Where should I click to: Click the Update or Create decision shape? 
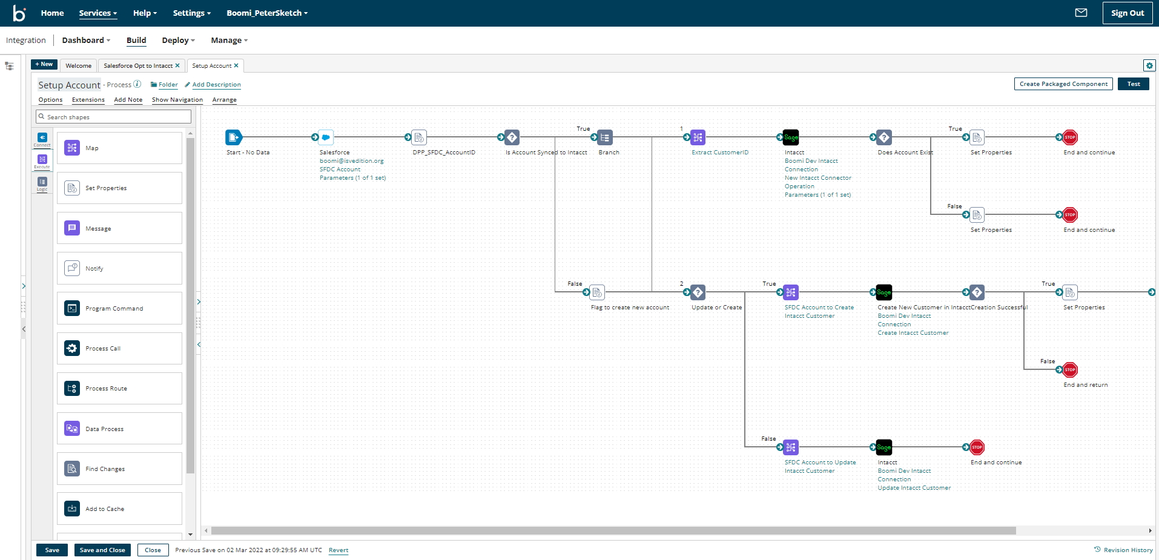pos(698,292)
